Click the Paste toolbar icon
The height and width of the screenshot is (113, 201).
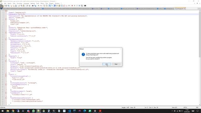coord(24,6)
